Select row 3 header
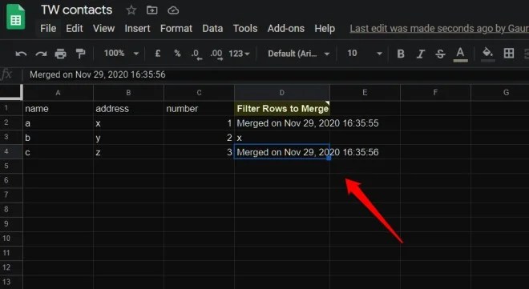 pyautogui.click(x=11, y=137)
